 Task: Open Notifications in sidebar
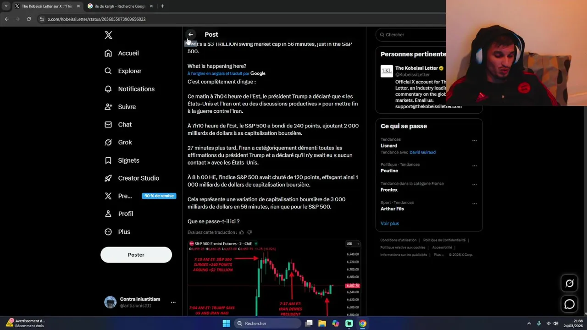(129, 89)
